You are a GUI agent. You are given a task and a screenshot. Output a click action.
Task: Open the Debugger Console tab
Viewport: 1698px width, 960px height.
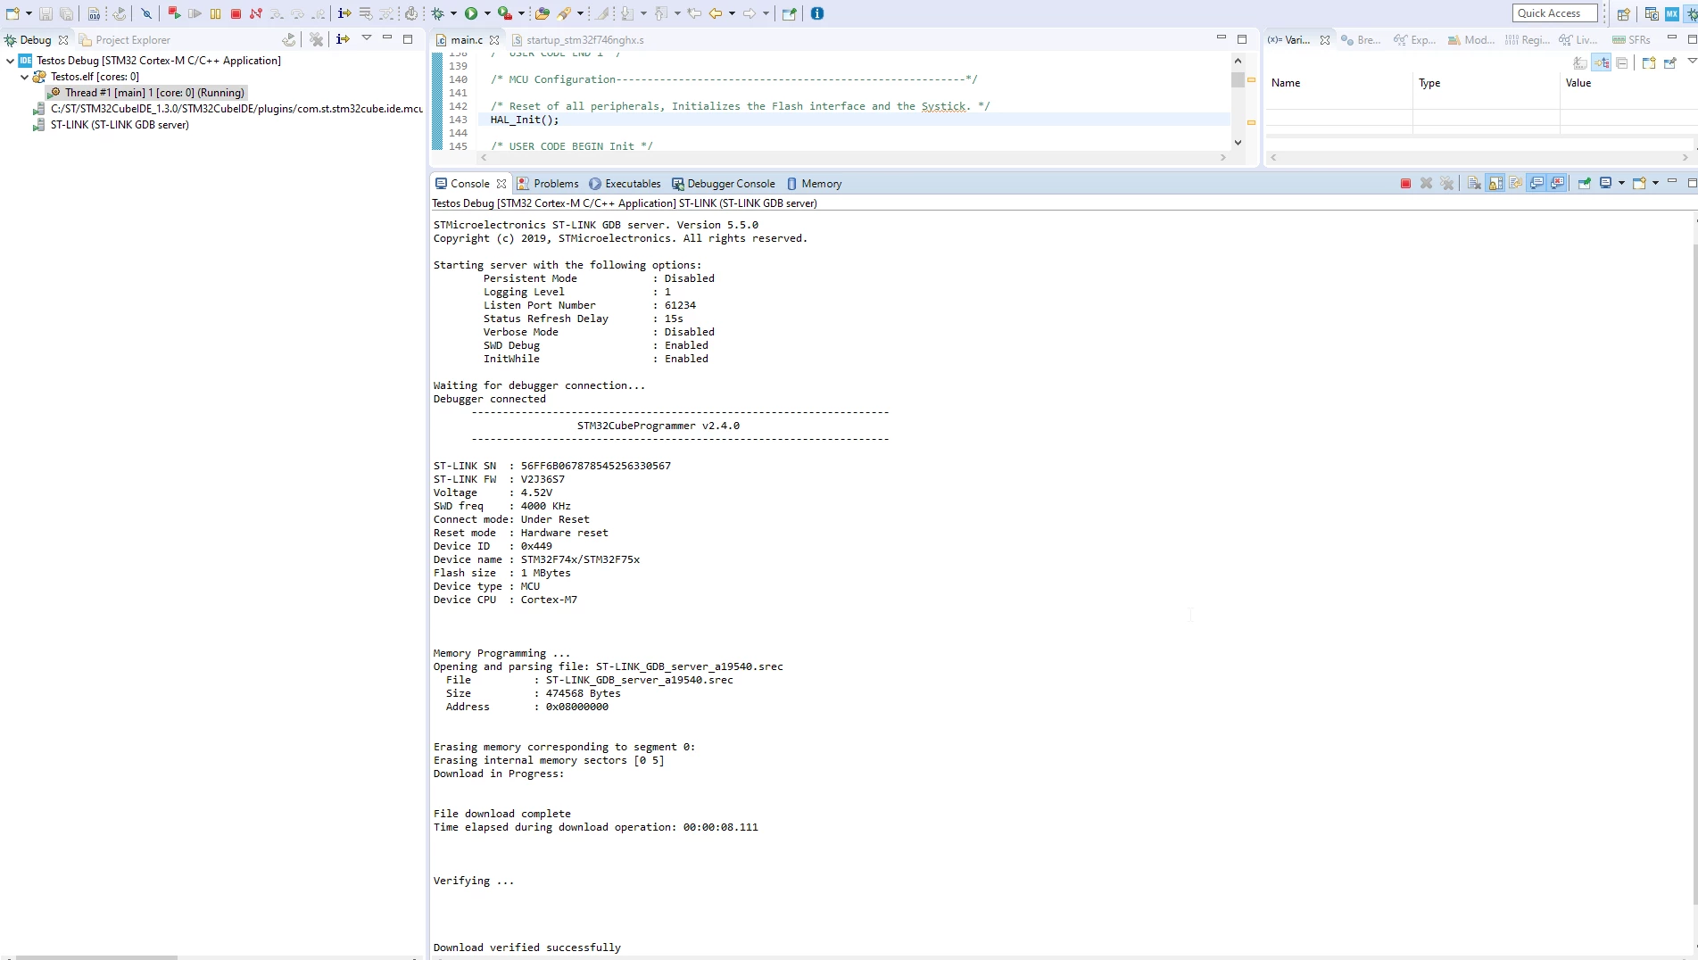(724, 184)
